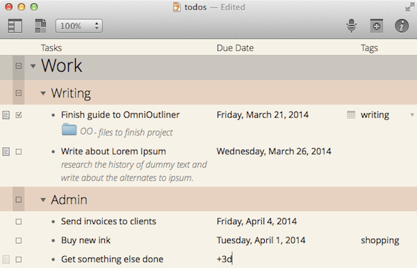Click 'Tuesday, April 1, 2014' due date

click(261, 240)
